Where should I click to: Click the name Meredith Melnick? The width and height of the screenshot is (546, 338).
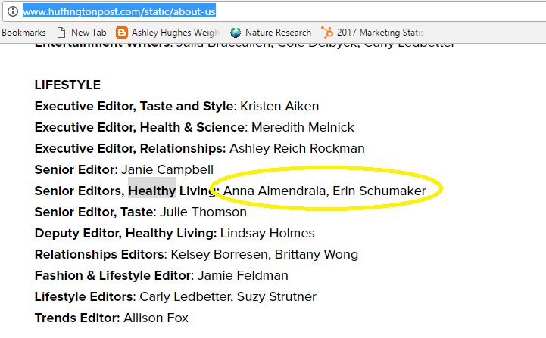coord(303,127)
